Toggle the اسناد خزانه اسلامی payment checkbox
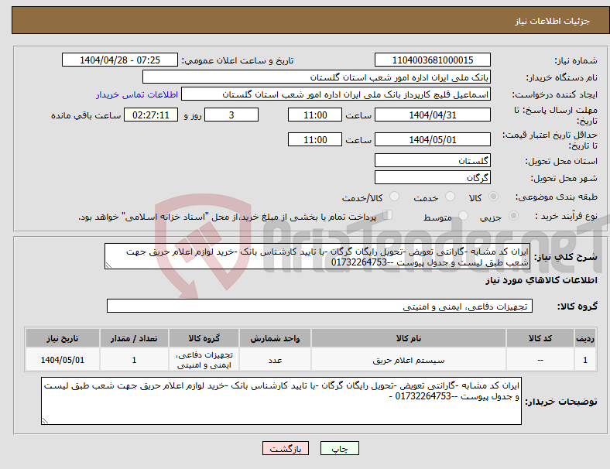The height and width of the screenshot is (469, 610). (387, 215)
